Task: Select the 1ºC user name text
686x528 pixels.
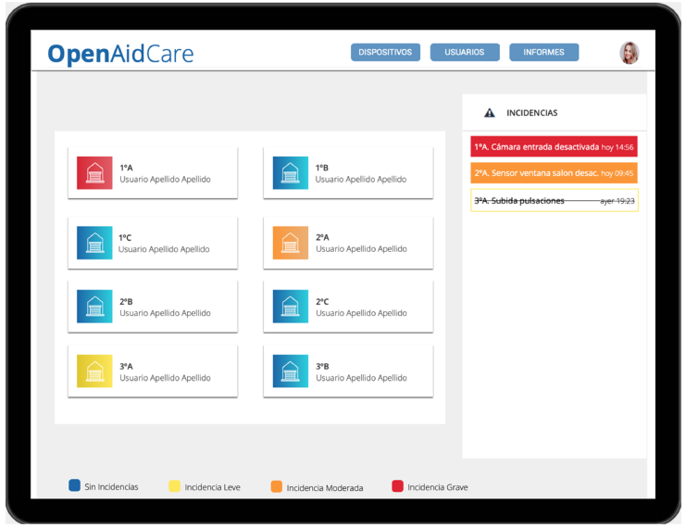Action: pos(164,249)
